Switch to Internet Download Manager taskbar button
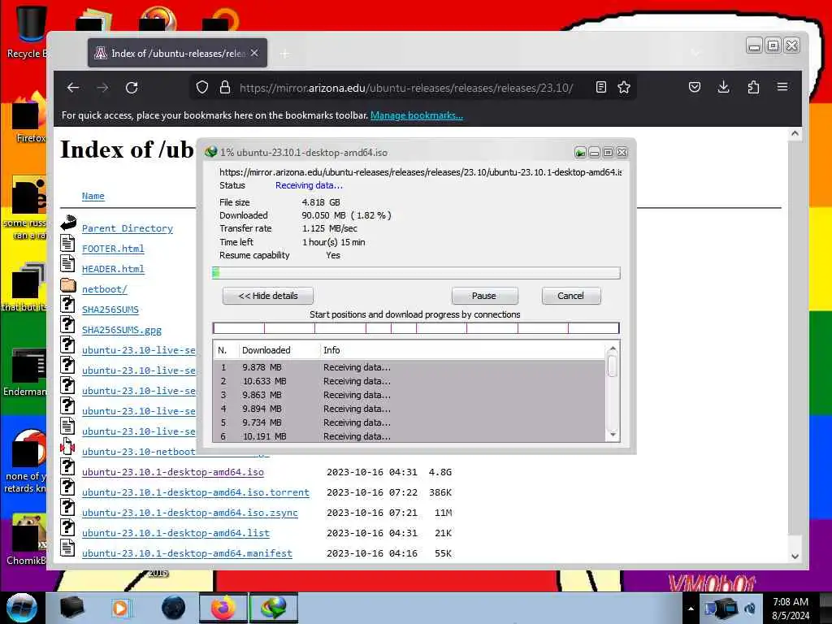832x624 pixels. 274,608
